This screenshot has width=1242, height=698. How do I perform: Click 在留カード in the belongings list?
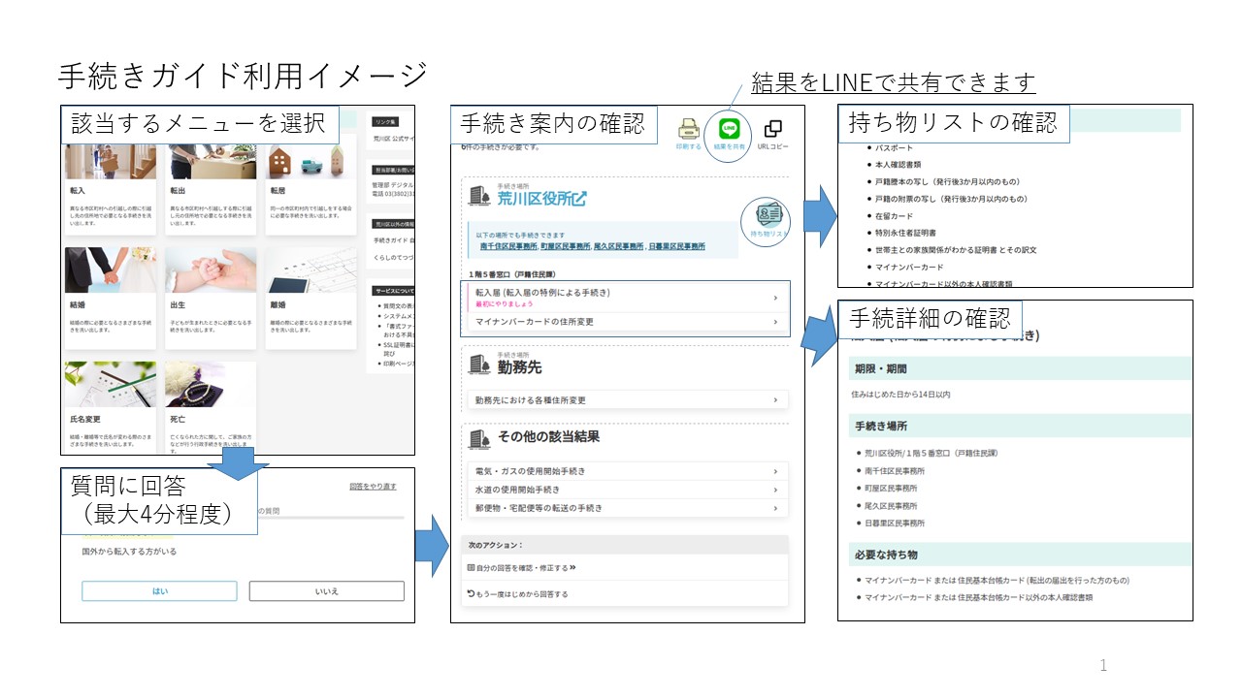[895, 216]
